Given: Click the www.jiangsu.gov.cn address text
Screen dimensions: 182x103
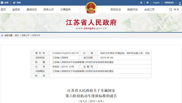Looking at the screenshot, I should pos(91,28).
